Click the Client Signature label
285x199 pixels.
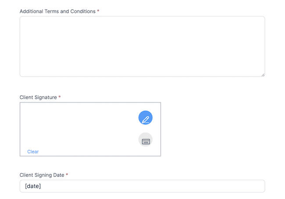tap(38, 97)
